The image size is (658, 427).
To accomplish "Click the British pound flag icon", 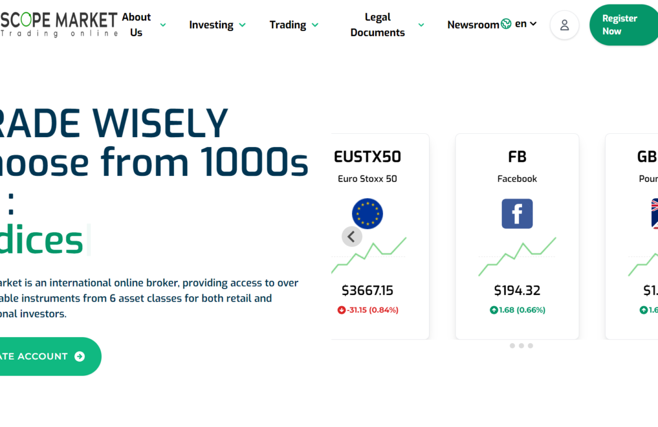I will point(654,213).
